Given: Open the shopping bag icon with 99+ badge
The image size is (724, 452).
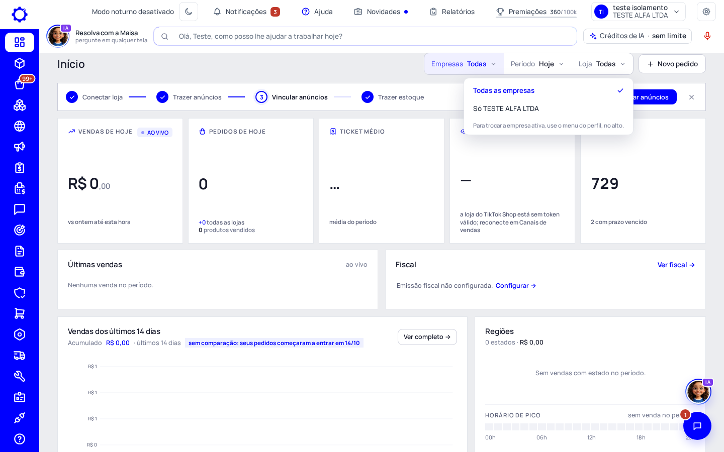Looking at the screenshot, I should click(x=20, y=84).
